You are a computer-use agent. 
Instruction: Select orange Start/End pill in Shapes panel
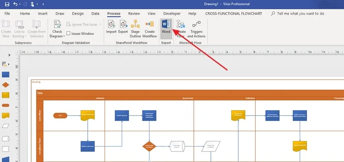[x=6, y=105]
